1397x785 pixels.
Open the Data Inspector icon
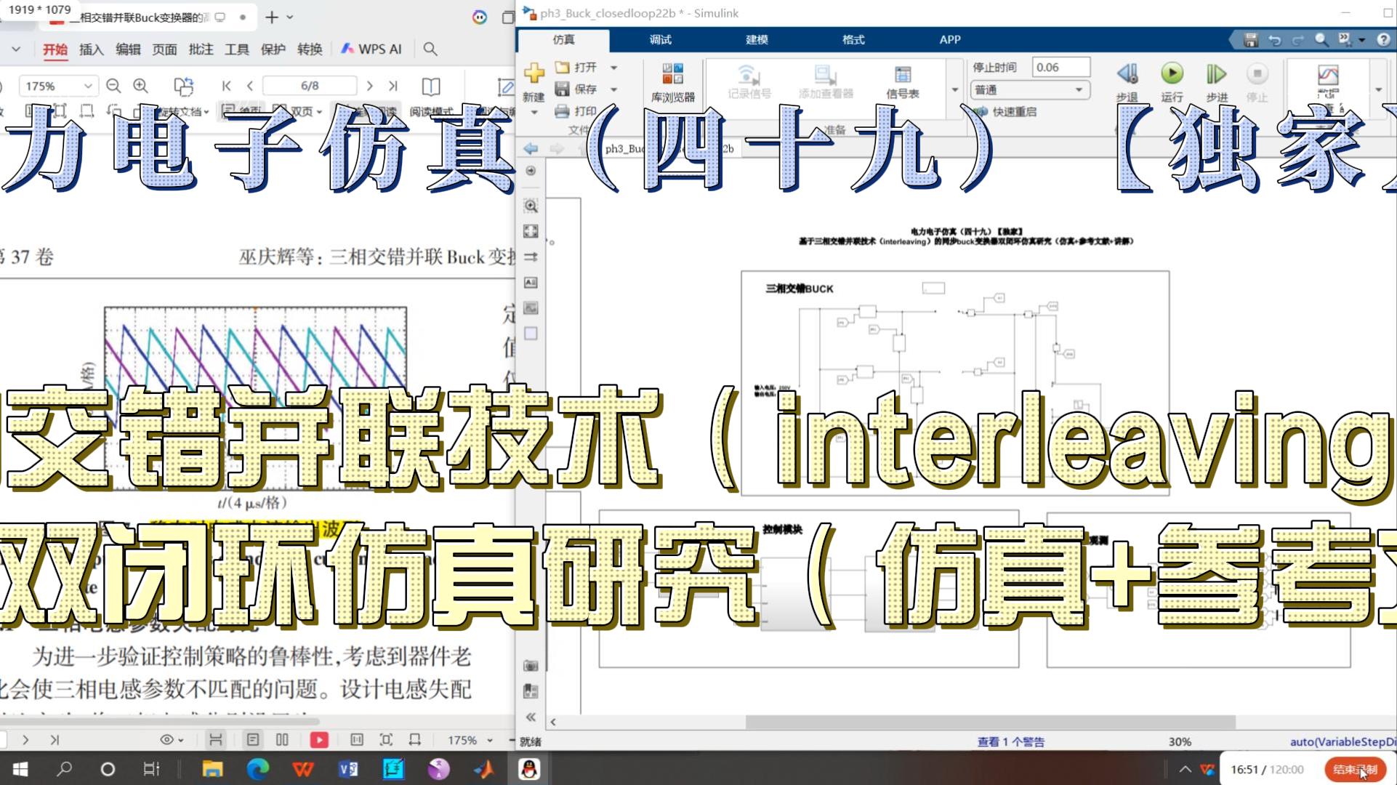1327,76
